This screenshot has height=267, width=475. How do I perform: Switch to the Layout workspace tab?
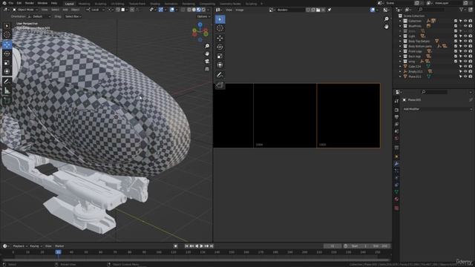(x=69, y=4)
